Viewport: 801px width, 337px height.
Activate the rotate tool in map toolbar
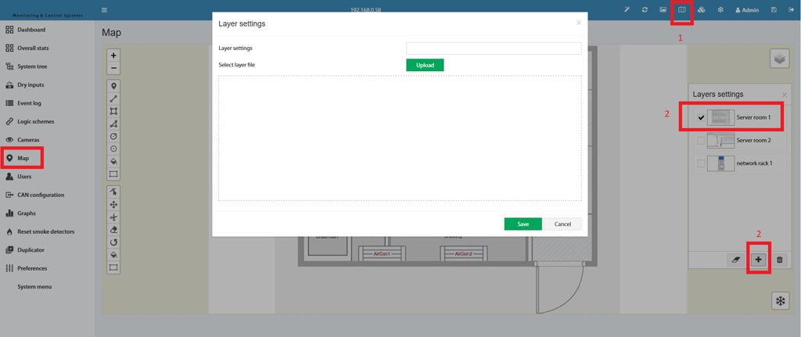[113, 242]
